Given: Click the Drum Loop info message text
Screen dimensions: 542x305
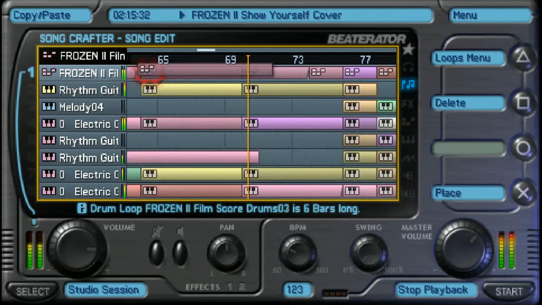Looking at the screenshot, I should point(225,208).
